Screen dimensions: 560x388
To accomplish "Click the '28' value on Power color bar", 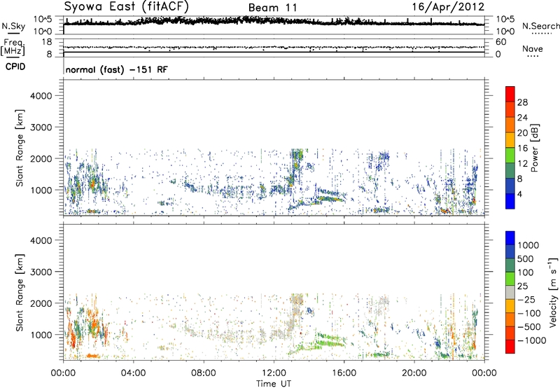I will pyautogui.click(x=522, y=102).
